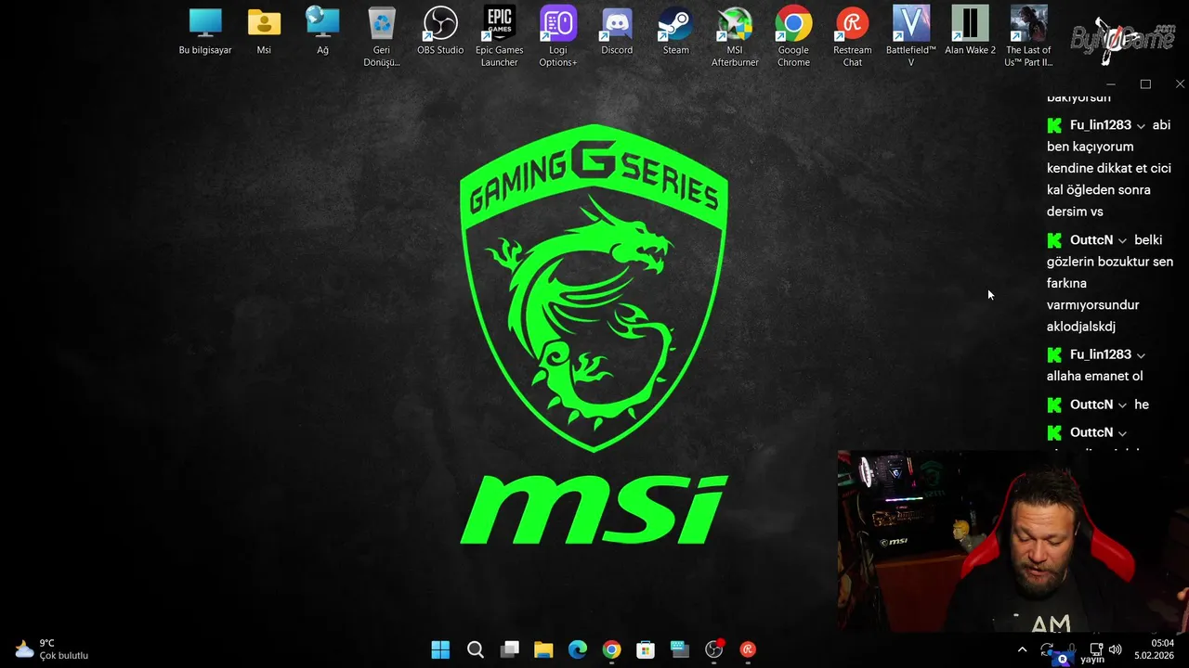Open taskbar Search

pyautogui.click(x=475, y=649)
